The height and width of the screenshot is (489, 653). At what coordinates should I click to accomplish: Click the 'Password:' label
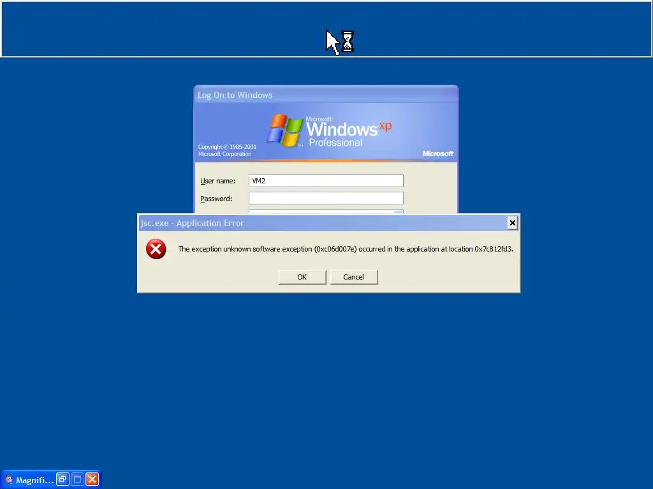[216, 199]
